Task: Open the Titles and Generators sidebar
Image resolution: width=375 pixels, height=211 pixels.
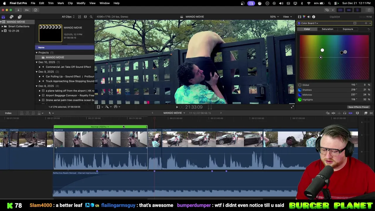Action: (20, 17)
